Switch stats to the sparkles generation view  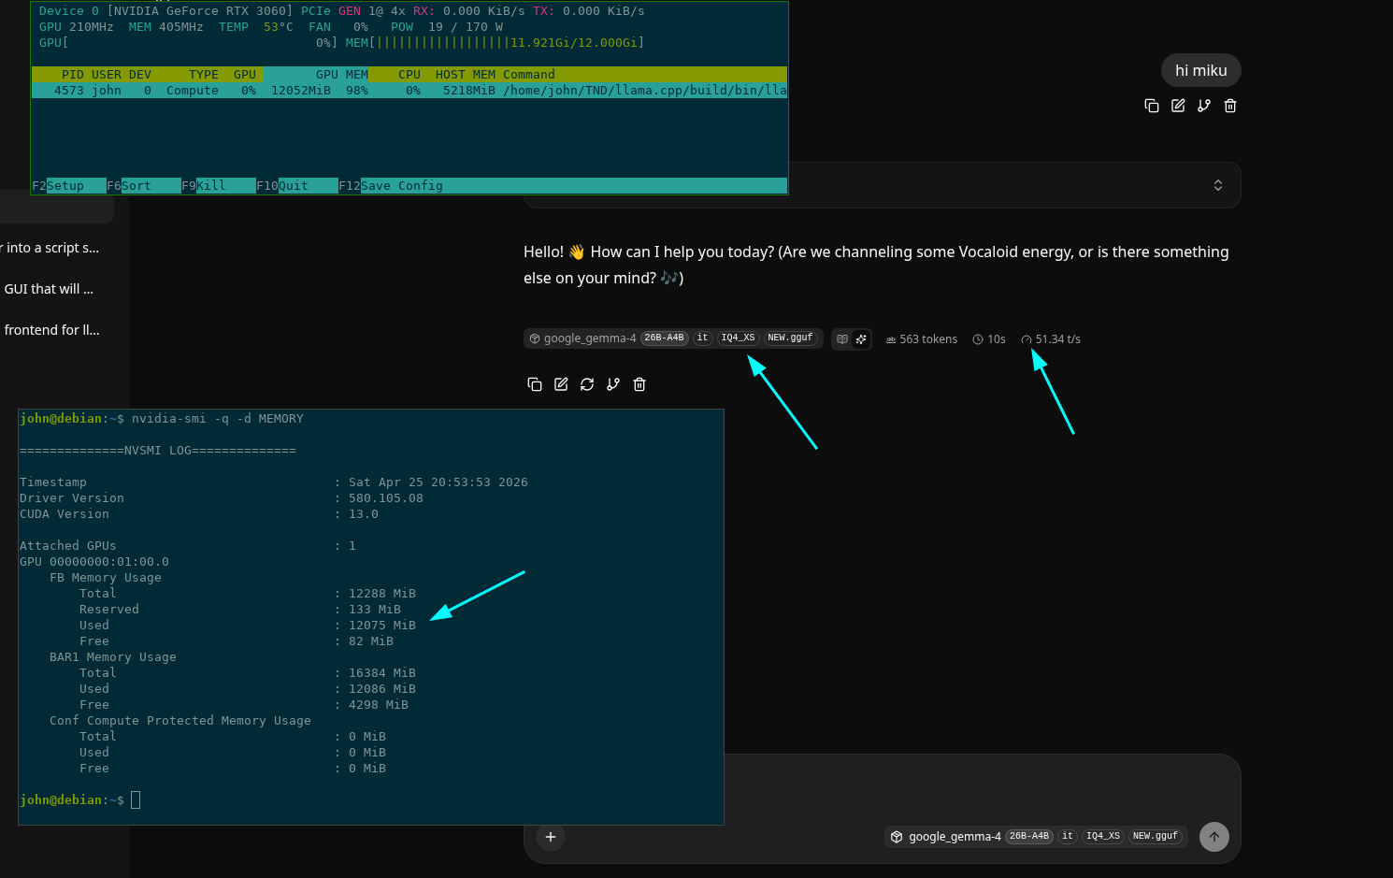click(x=861, y=339)
